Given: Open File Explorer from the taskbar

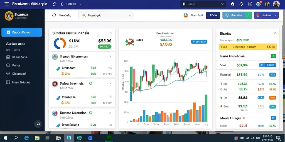Looking at the screenshot, I should pos(37,138).
